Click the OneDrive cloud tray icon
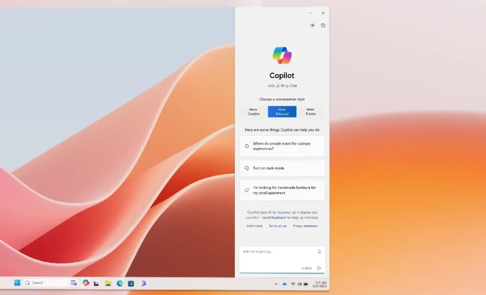This screenshot has width=486, height=295. coord(285,284)
